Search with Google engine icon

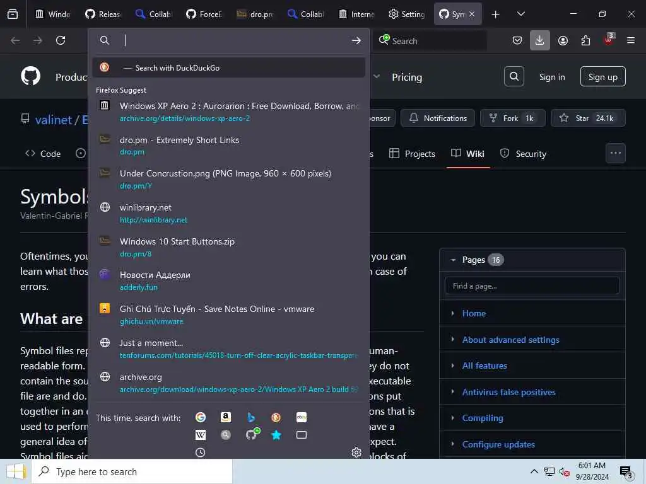click(201, 417)
